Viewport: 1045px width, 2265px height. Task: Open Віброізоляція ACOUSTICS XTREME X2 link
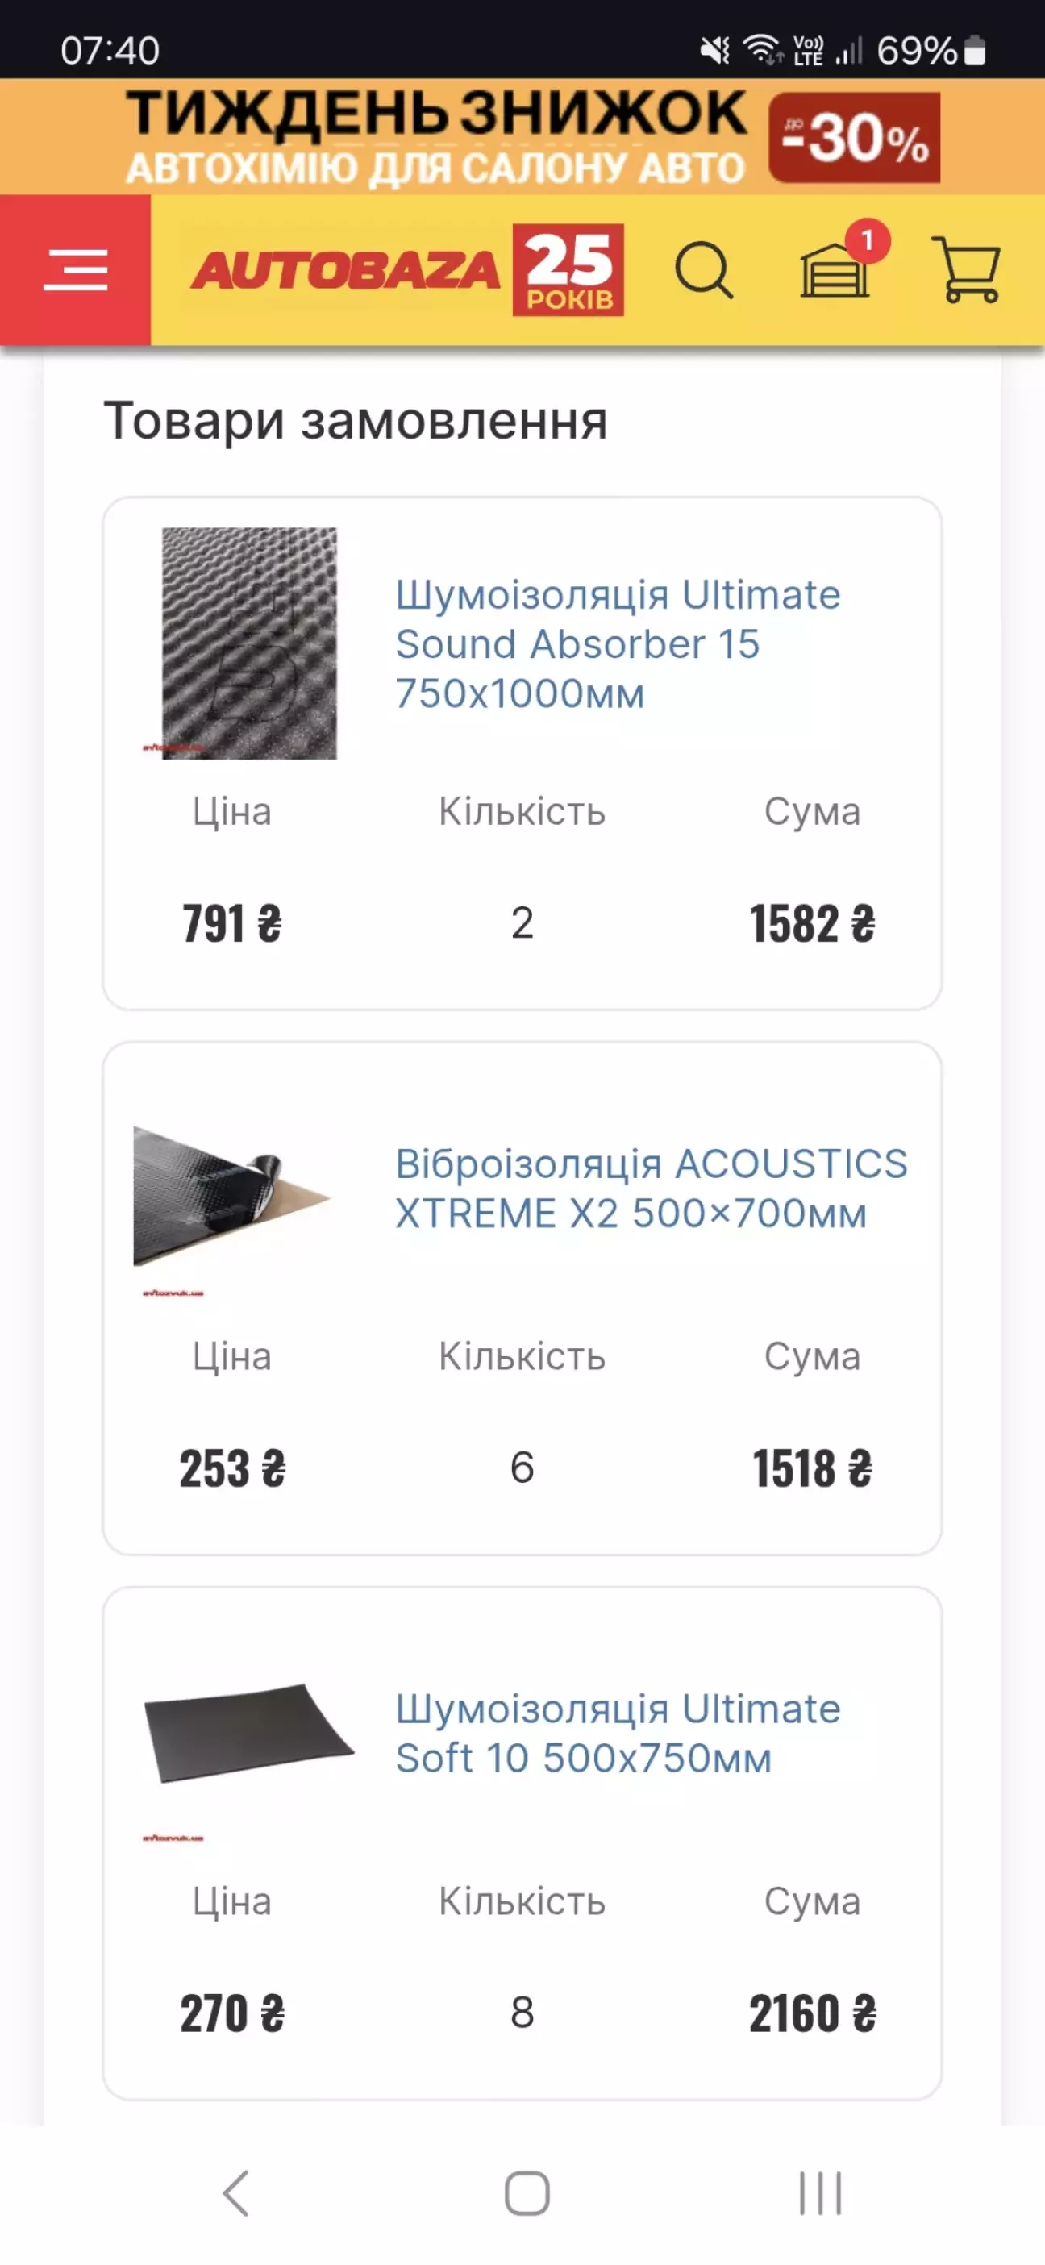point(651,1188)
